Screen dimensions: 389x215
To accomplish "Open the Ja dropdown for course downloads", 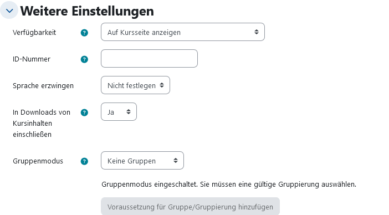I will pyautogui.click(x=119, y=112).
